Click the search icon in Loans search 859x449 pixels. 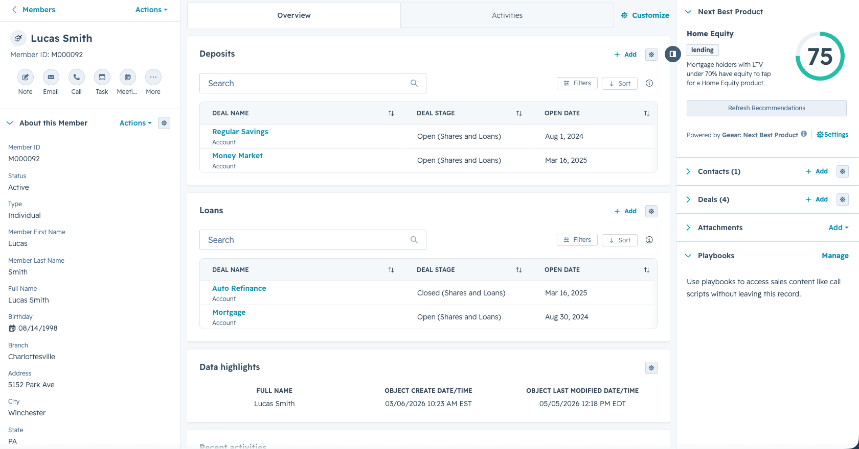[414, 240]
